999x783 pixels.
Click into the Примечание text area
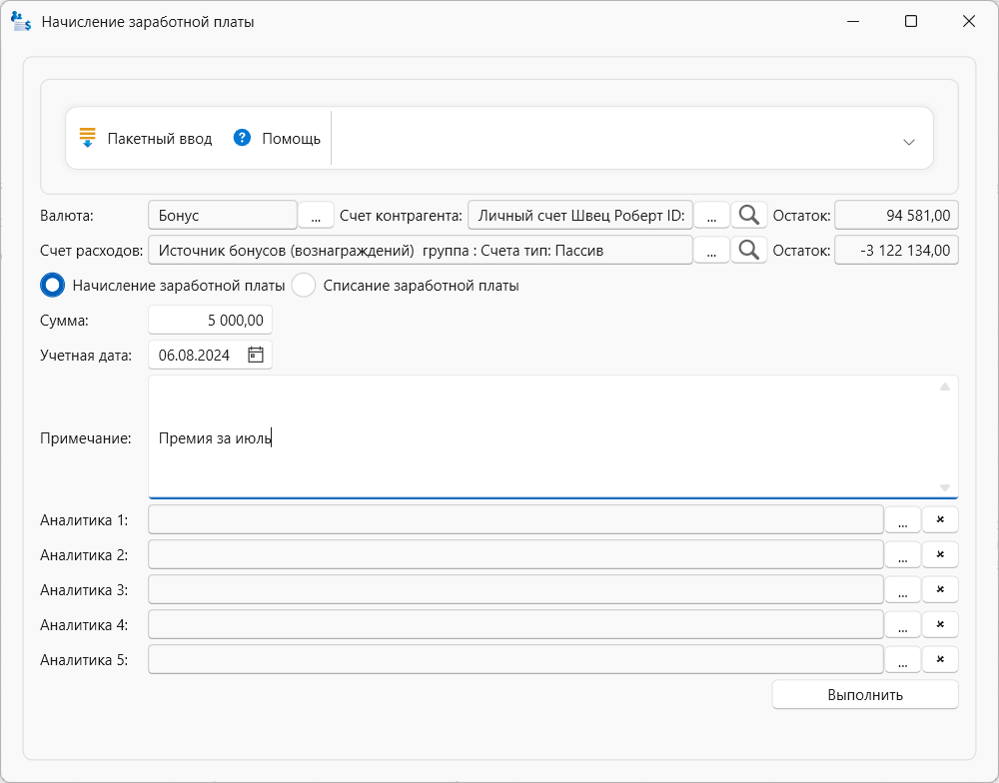coord(553,437)
